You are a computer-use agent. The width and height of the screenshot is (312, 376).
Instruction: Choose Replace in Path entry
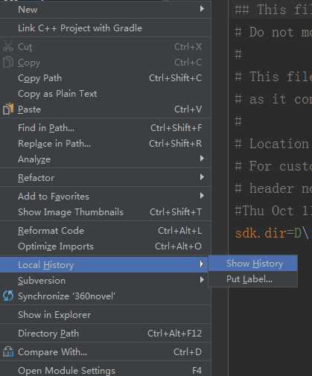106,144
